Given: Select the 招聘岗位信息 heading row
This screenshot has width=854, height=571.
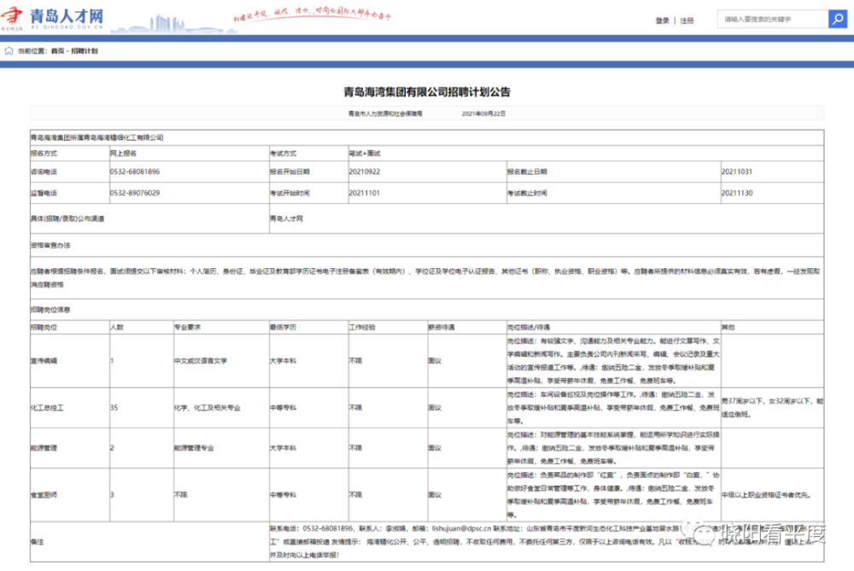Looking at the screenshot, I should (x=427, y=310).
